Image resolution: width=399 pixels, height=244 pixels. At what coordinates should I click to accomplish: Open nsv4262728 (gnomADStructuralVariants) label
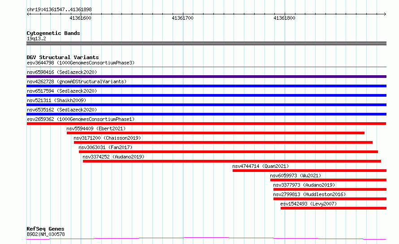(77, 81)
